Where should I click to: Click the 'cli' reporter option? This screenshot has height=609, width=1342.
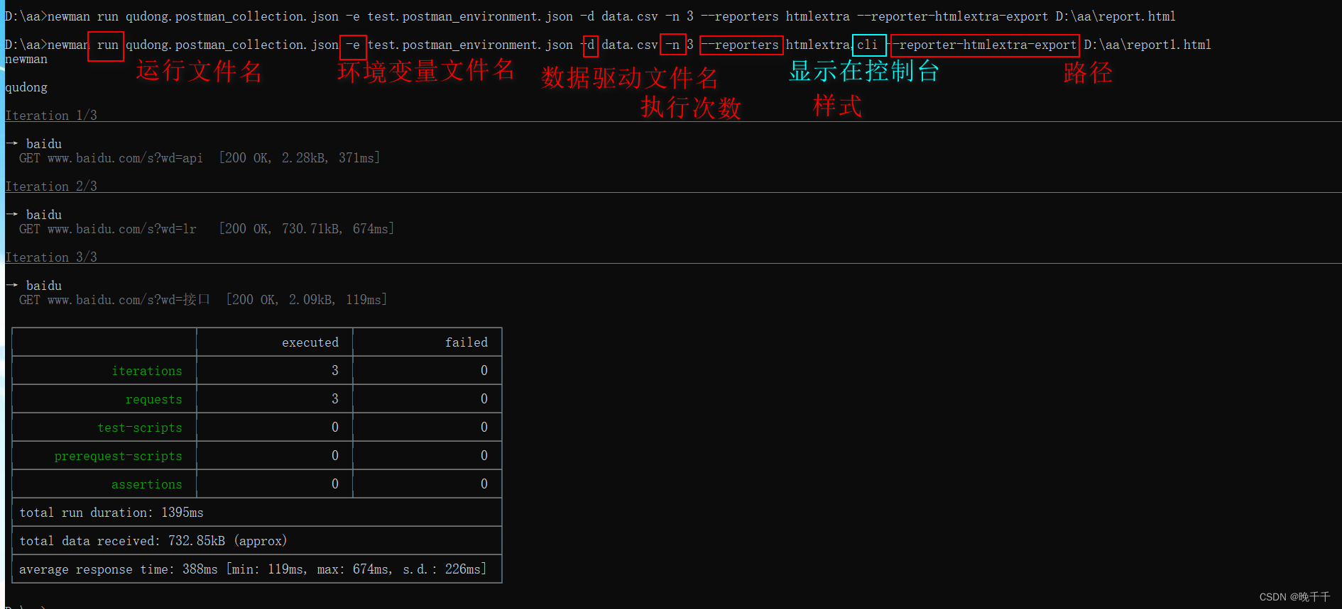pyautogui.click(x=867, y=45)
